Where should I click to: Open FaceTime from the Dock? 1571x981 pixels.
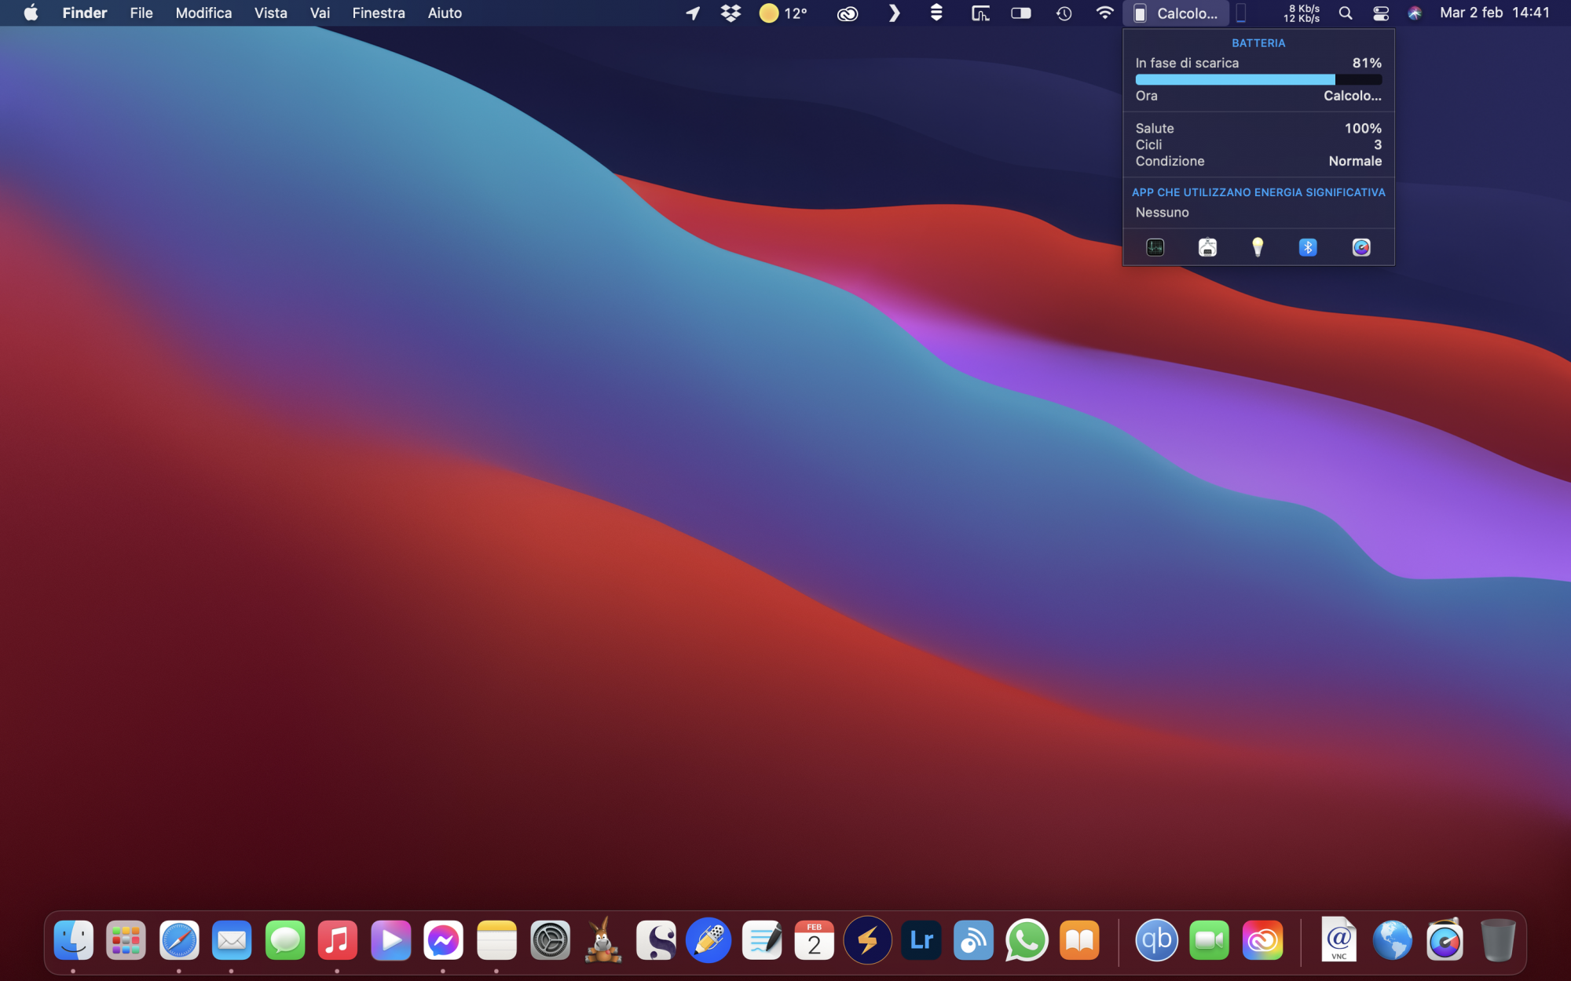click(1210, 940)
